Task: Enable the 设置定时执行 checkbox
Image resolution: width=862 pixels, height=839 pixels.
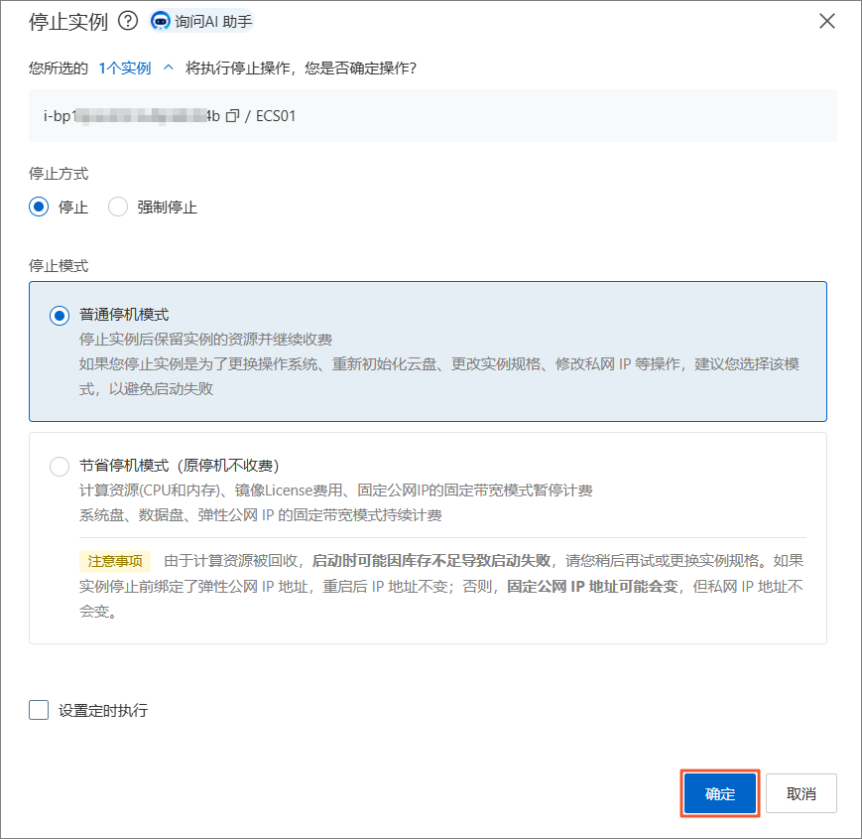Action: tap(39, 710)
